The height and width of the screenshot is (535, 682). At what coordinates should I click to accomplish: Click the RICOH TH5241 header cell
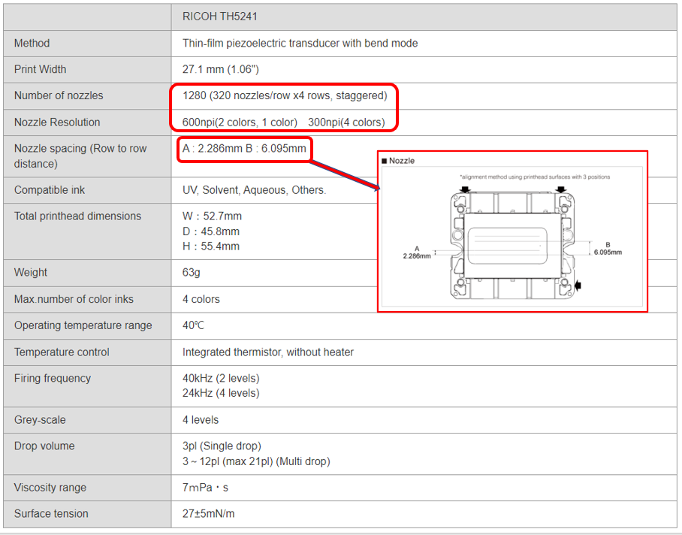(220, 16)
